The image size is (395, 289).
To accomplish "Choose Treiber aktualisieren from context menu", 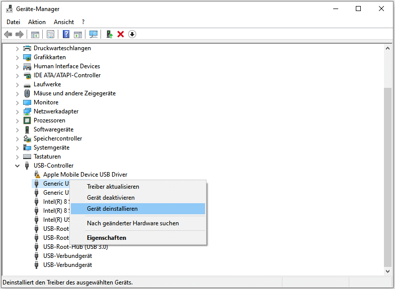I will [138, 187].
